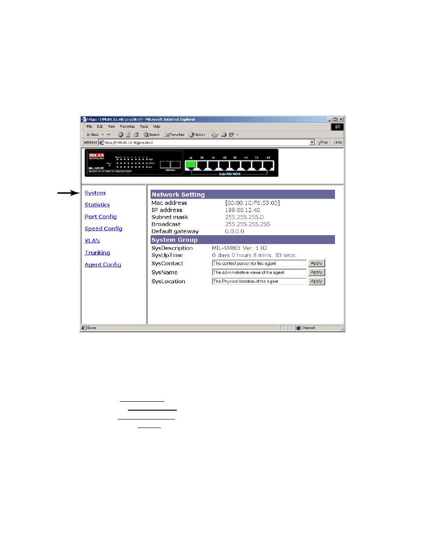The height and width of the screenshot is (550, 425).
Task: Select the SysUpTime value text
Action: tap(254, 255)
